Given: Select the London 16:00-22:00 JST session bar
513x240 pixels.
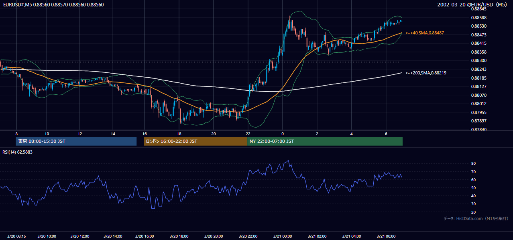Looking at the screenshot, I should 195,141.
